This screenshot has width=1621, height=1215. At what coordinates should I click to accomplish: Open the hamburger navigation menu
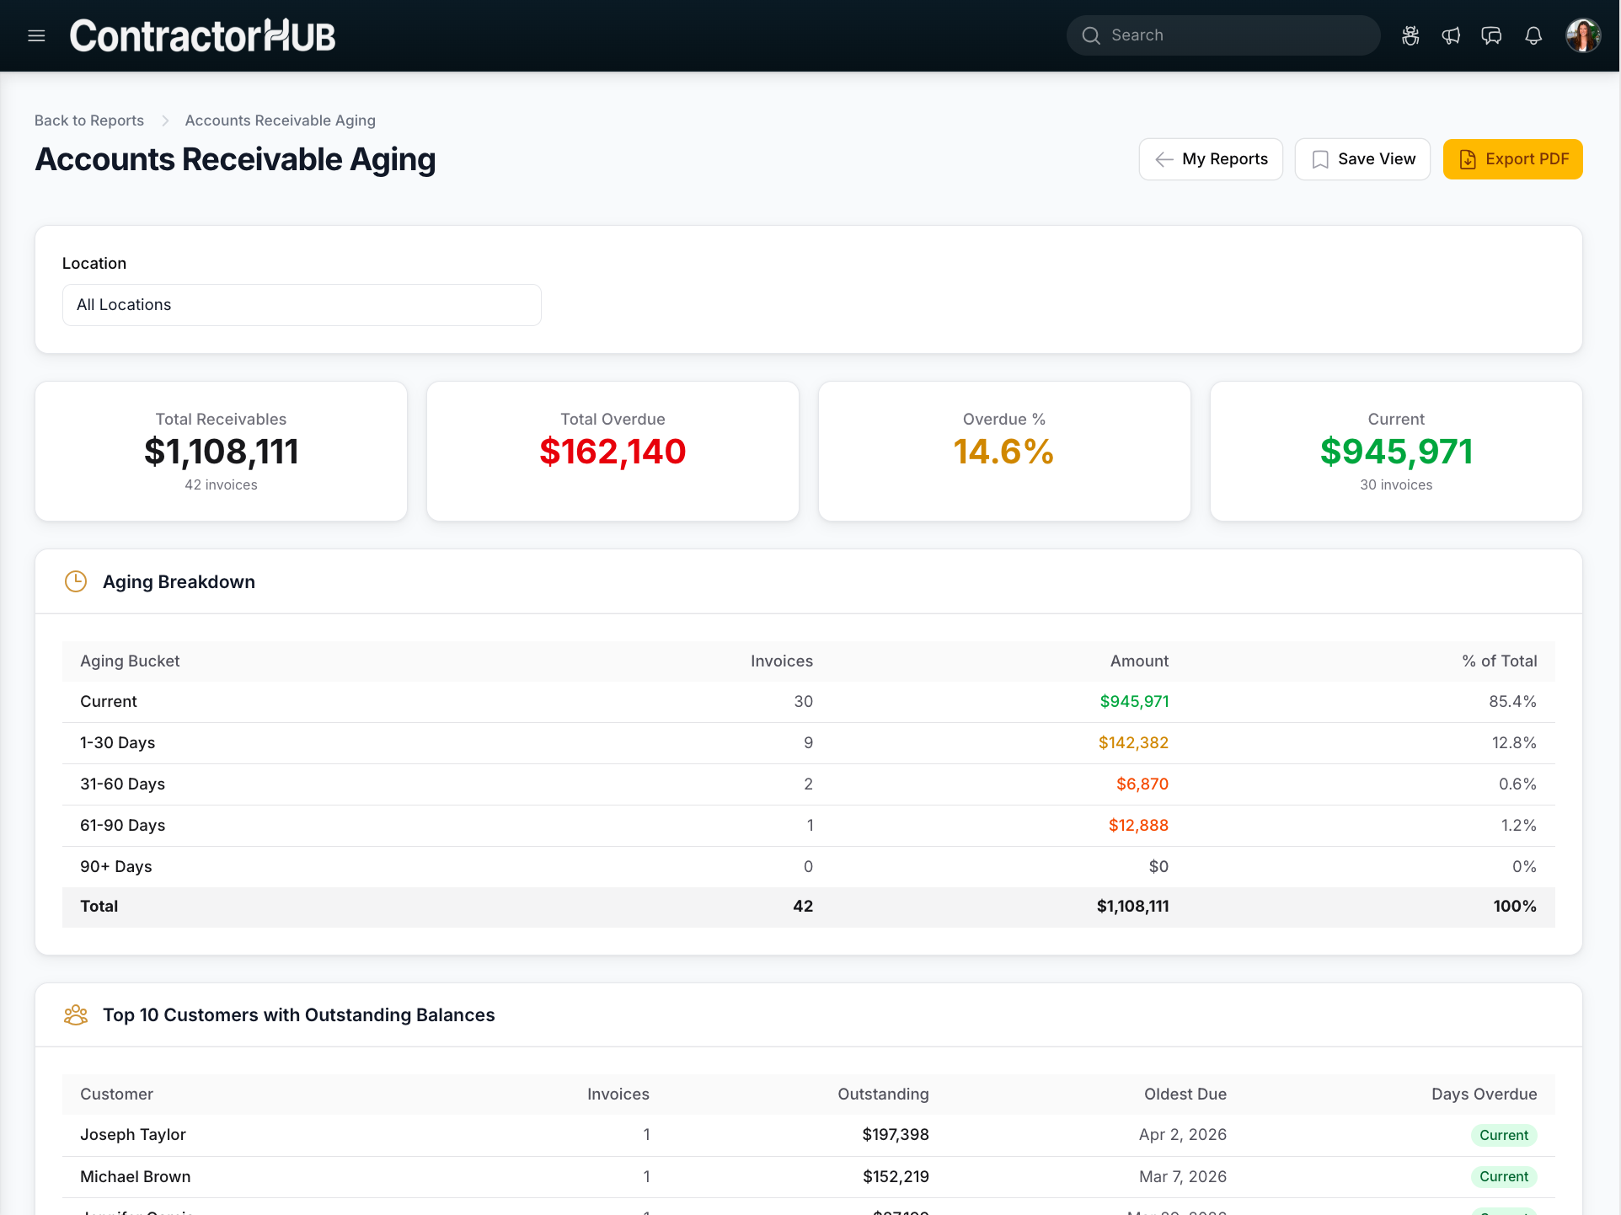click(x=35, y=35)
